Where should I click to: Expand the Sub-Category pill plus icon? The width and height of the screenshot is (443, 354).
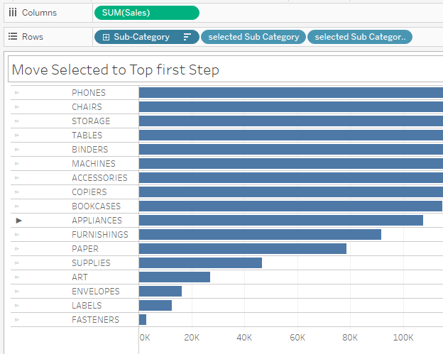pyautogui.click(x=106, y=37)
